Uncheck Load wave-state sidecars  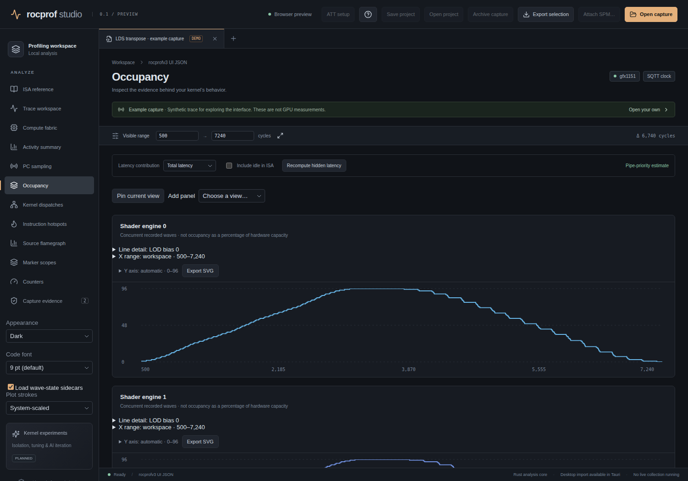(x=11, y=387)
